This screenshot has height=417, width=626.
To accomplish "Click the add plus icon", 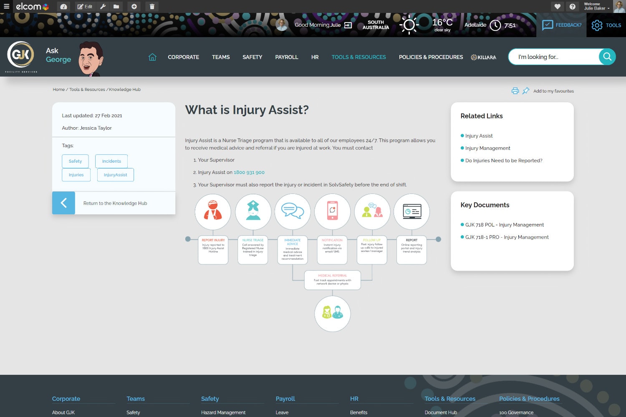I will point(134,7).
